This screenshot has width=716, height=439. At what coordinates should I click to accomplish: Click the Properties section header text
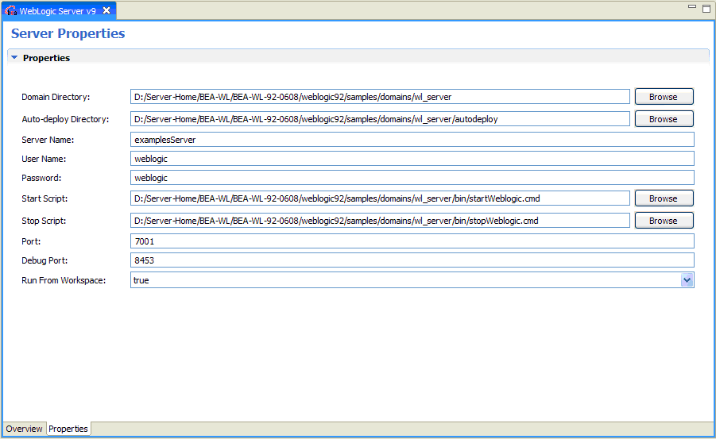(x=47, y=58)
